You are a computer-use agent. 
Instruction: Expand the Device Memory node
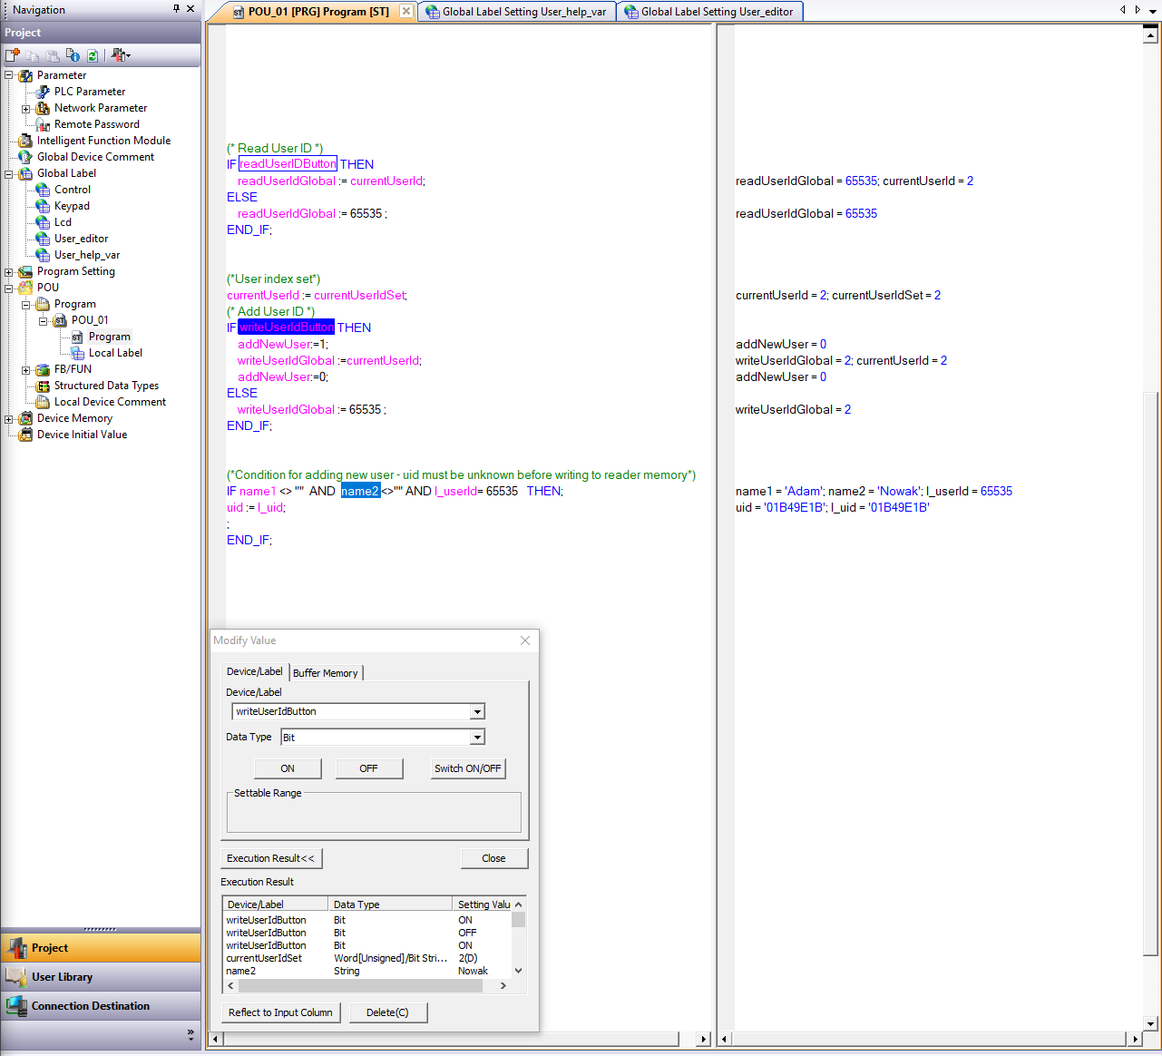click(9, 418)
